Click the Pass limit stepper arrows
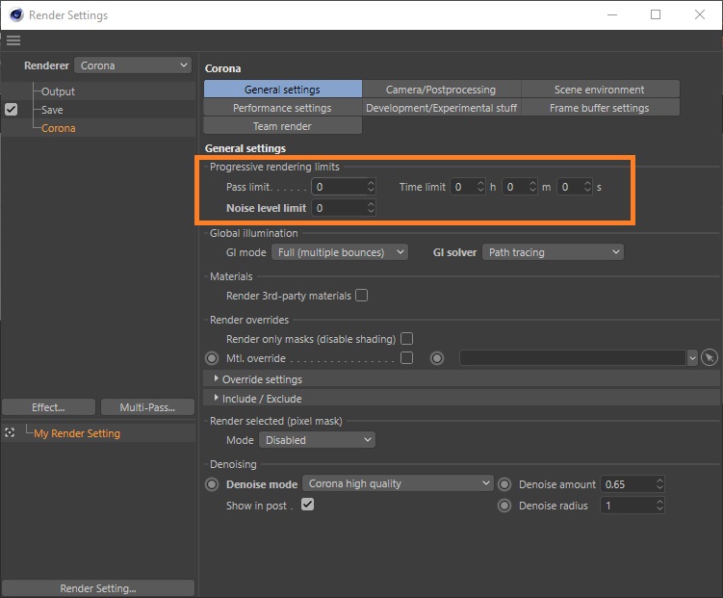723x598 pixels. [x=371, y=187]
